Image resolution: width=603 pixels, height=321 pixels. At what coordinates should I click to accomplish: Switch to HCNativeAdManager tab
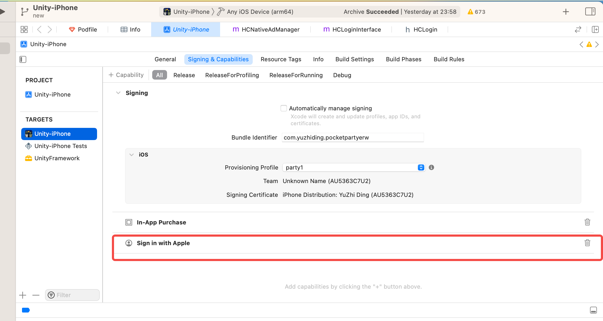coord(266,29)
